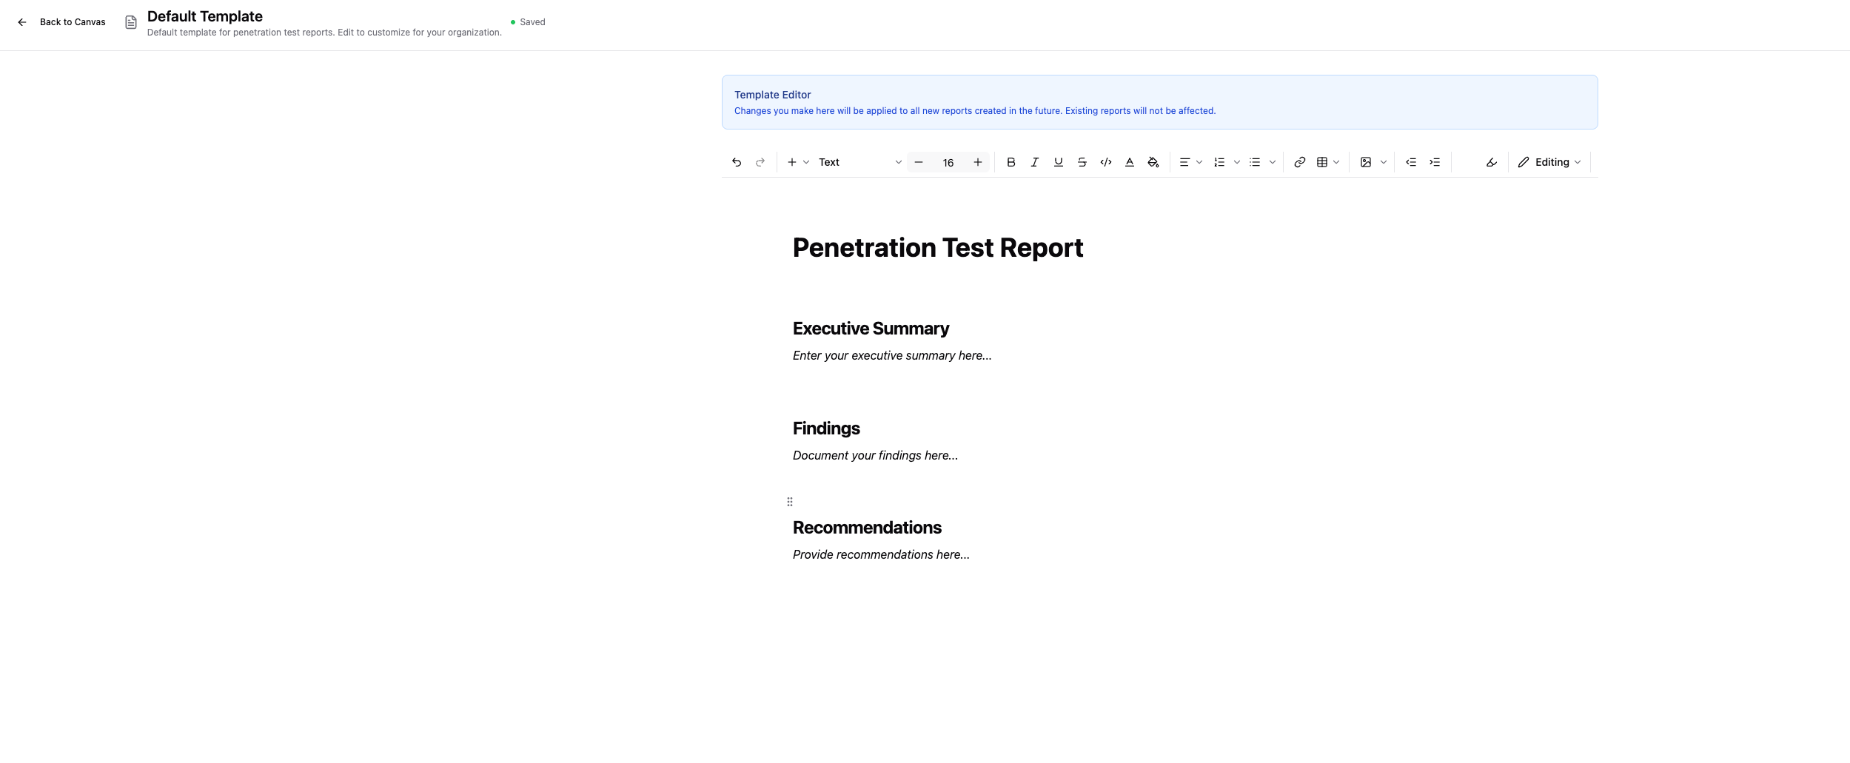Click the table insert icon
Screen dimensions: 1850x763
[1322, 162]
